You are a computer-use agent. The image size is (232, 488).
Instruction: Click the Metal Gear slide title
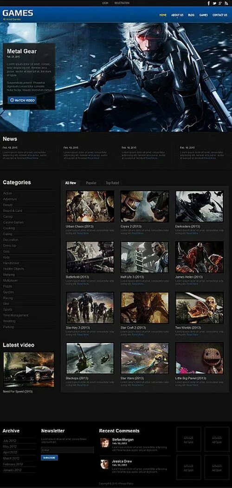(x=22, y=51)
